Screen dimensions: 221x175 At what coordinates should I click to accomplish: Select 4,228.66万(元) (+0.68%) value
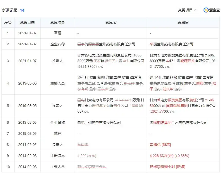coord(169,156)
